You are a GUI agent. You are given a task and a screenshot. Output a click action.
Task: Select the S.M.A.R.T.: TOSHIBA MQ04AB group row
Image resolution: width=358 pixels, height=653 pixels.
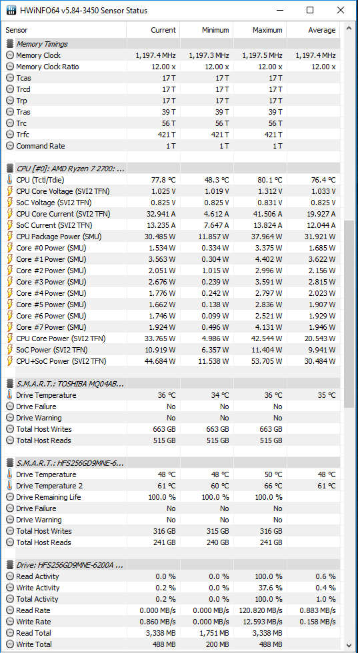(x=171, y=384)
